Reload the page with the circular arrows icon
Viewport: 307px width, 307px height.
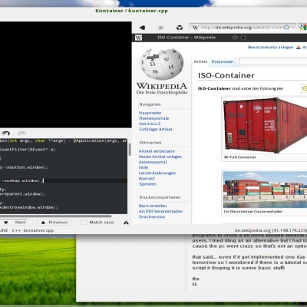pos(180,28)
